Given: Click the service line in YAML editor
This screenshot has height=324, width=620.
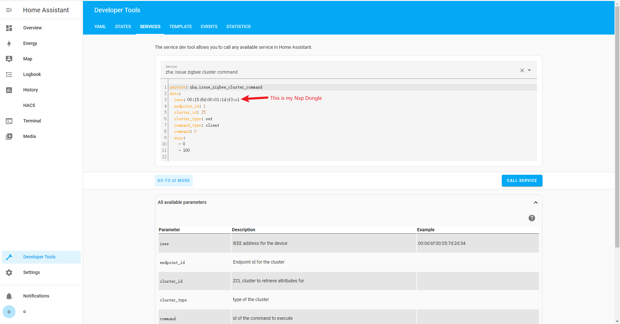Looking at the screenshot, I should 216,87.
